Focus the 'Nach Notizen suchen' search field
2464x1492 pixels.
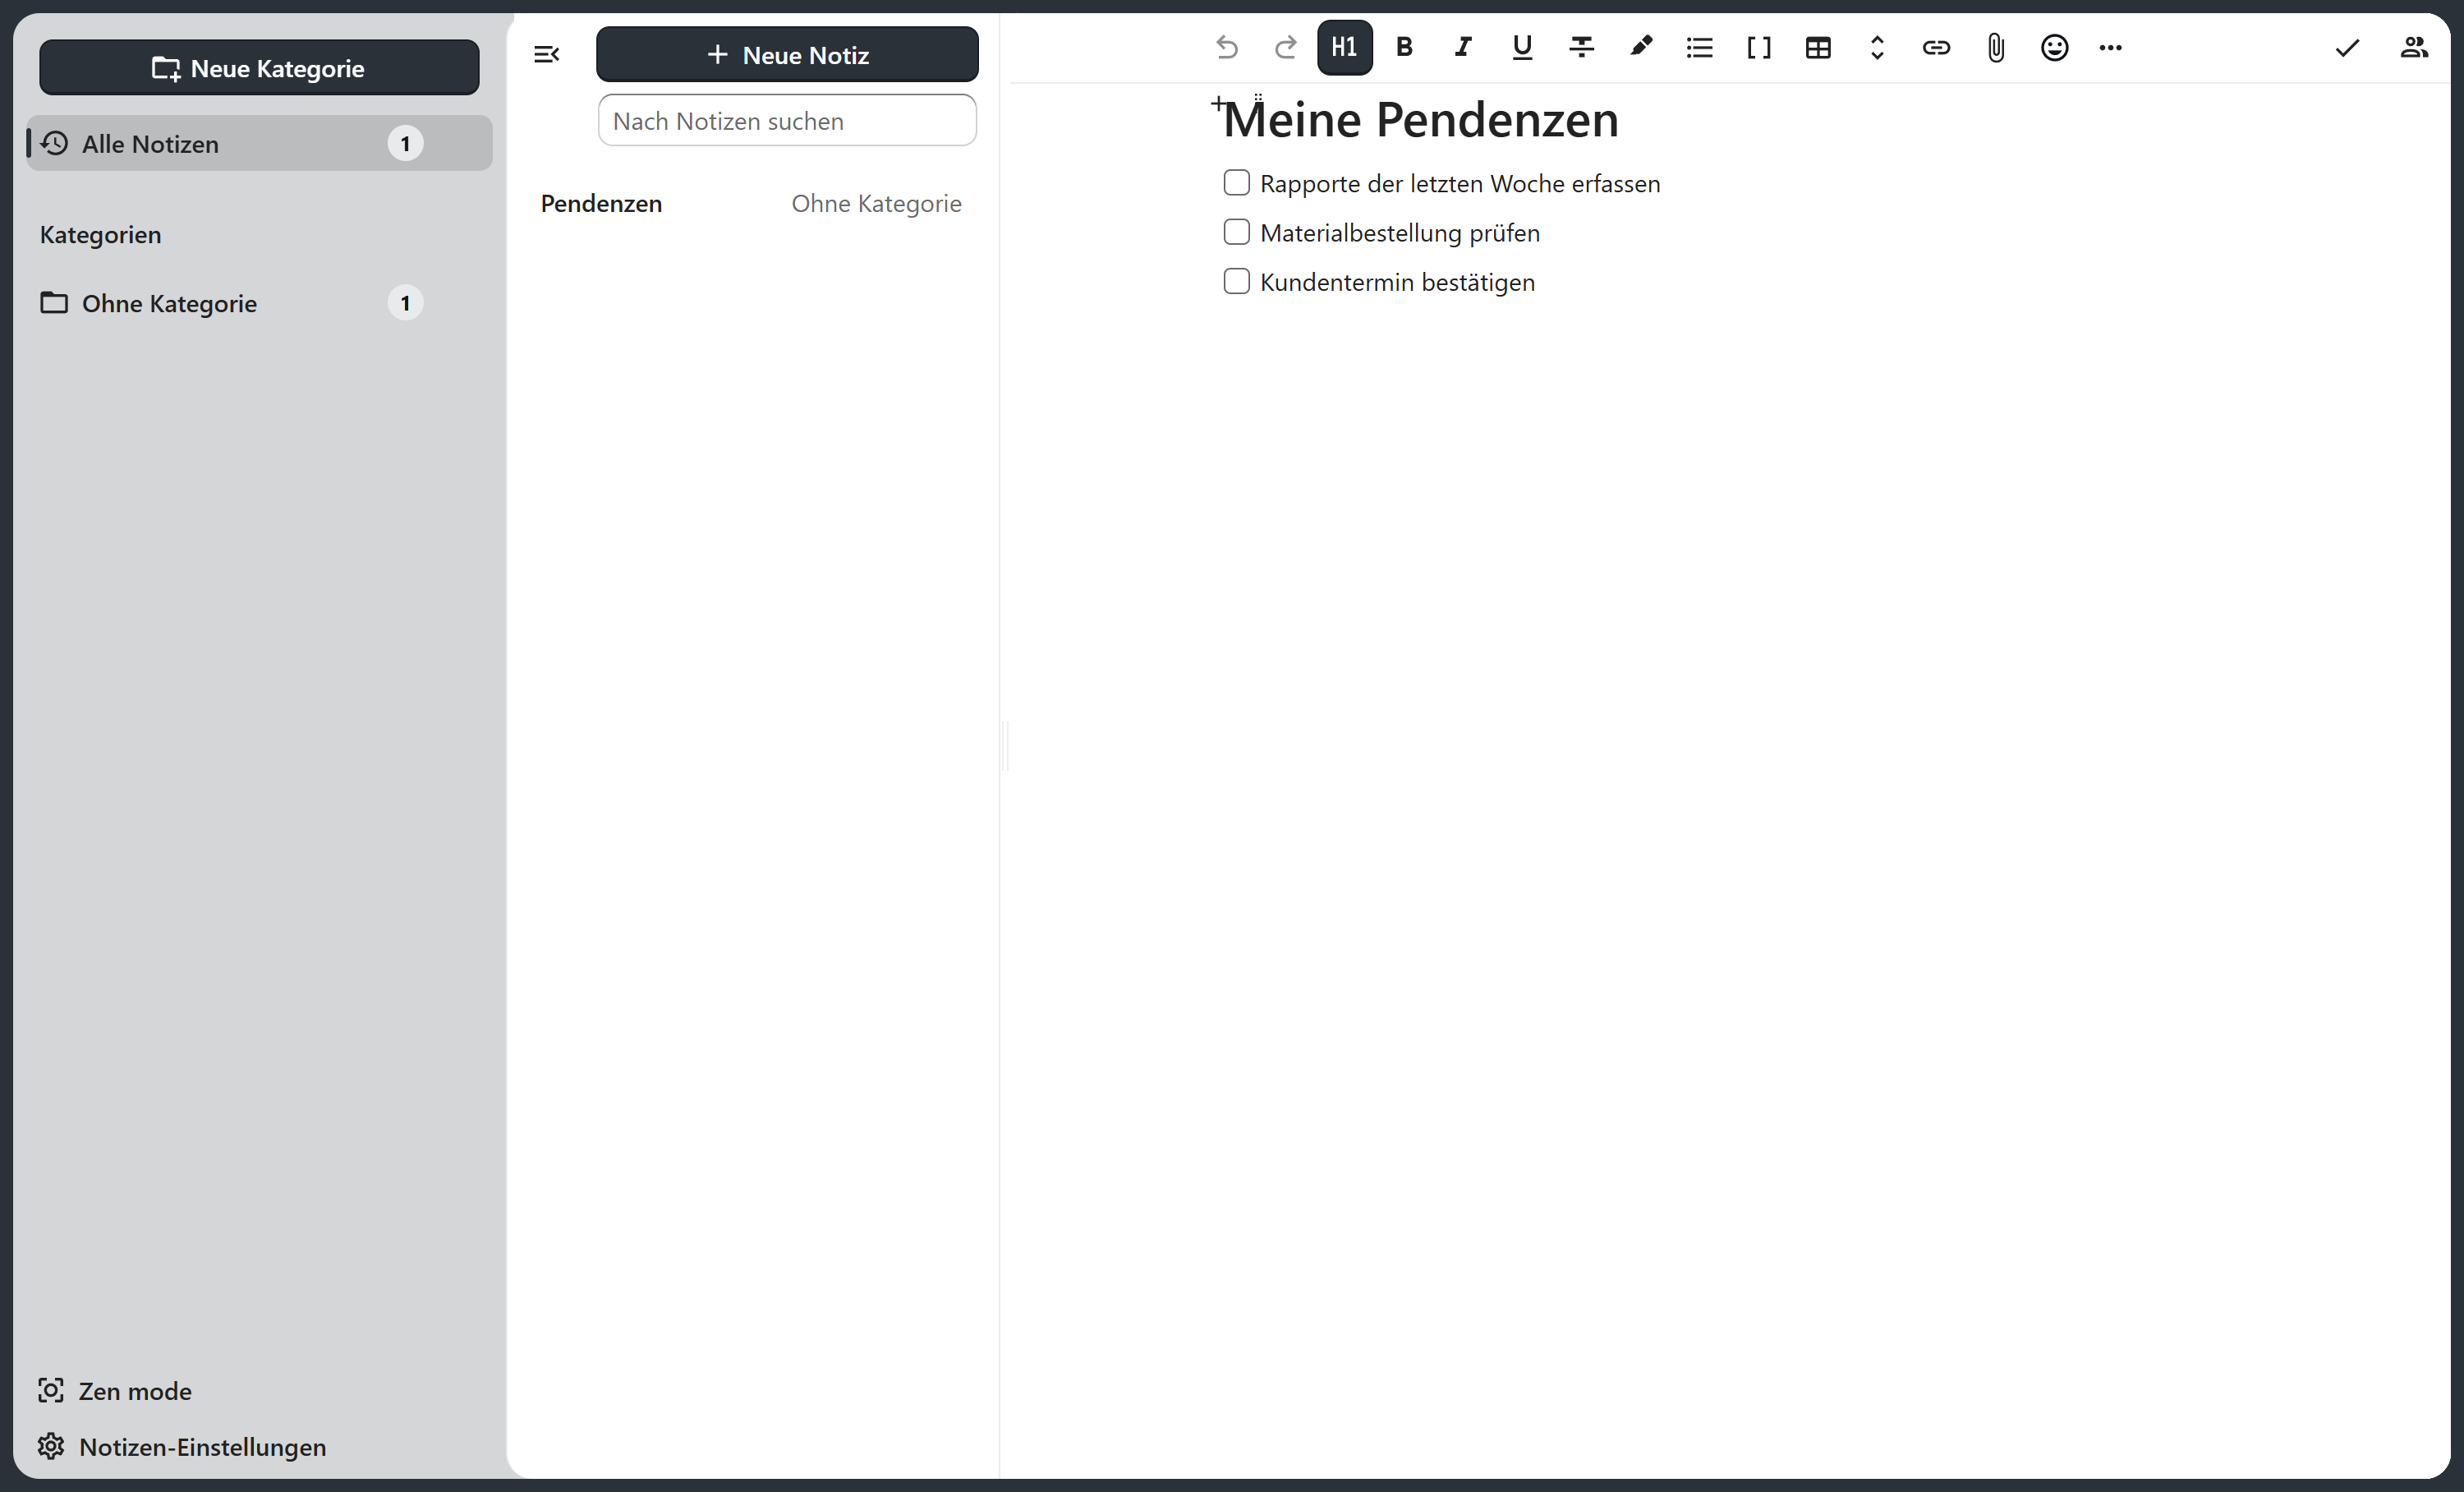pyautogui.click(x=787, y=120)
